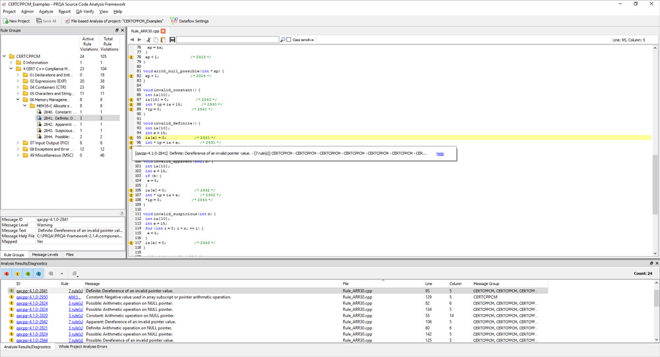The height and width of the screenshot is (357, 660).
Task: Click inside the editor search text field
Action: [x=228, y=40]
